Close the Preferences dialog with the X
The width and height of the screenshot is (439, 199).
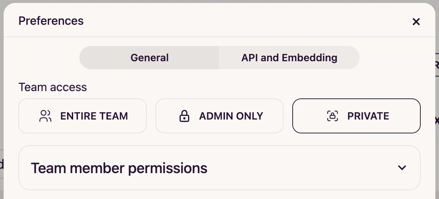416,22
